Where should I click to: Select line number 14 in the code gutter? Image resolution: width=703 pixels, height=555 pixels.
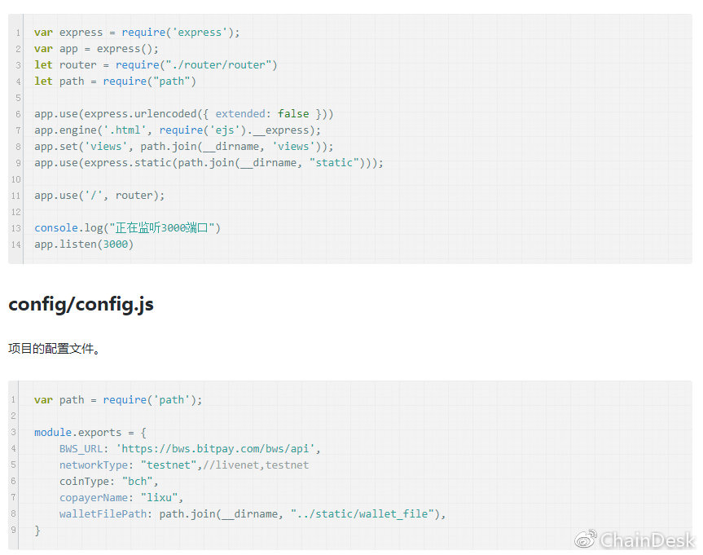pyautogui.click(x=17, y=244)
